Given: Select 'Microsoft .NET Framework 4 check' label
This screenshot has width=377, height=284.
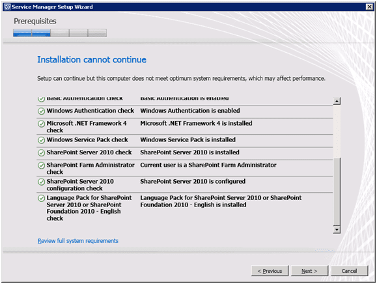Looking at the screenshot, I should click(87, 127).
